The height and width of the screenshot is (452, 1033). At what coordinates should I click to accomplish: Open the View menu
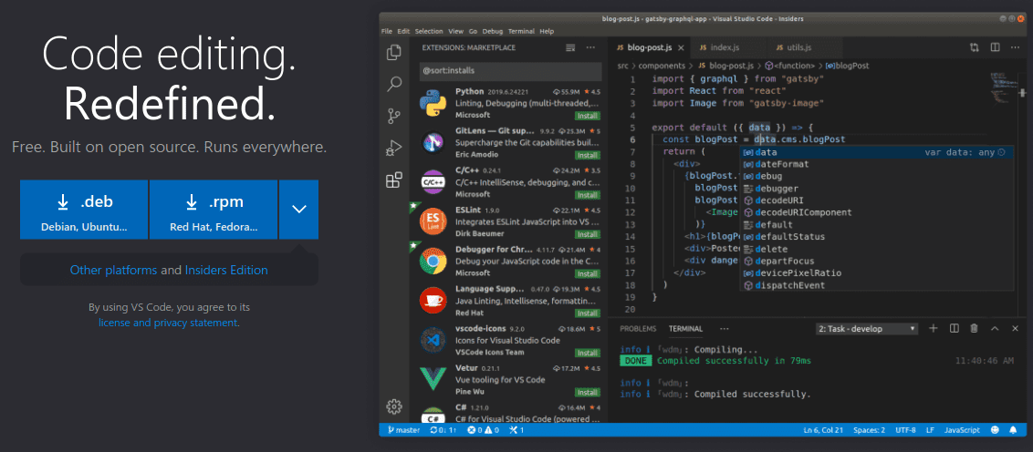pos(456,31)
